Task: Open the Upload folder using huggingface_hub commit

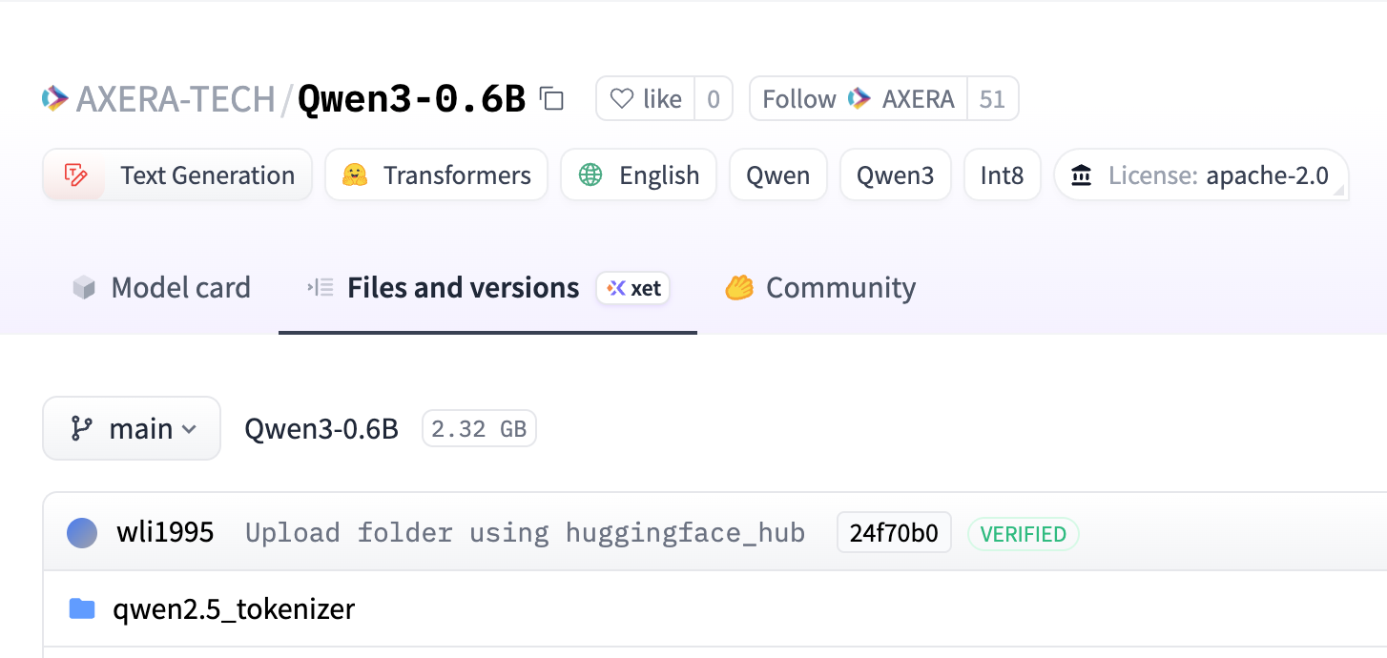Action: click(526, 532)
